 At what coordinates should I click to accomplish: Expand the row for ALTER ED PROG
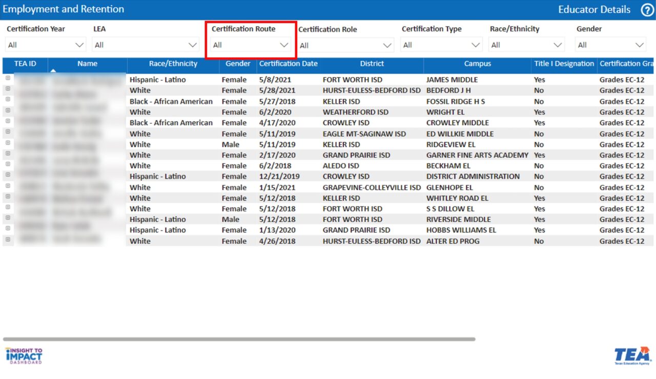point(8,239)
